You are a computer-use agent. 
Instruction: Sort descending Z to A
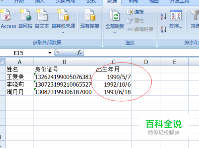(163, 29)
